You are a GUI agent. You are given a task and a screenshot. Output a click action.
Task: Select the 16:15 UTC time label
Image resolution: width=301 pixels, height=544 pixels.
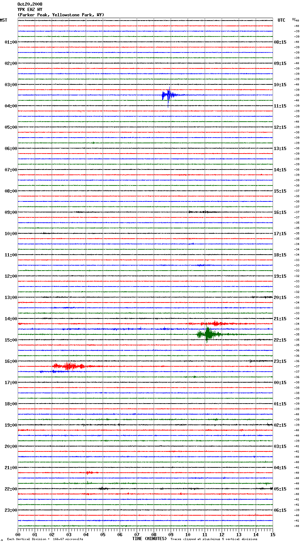coord(280,212)
